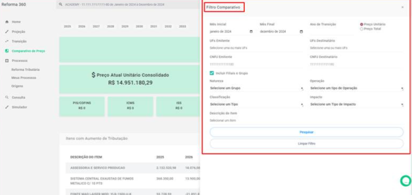
Task: Click the Mês Inicial date field
Action: [231, 32]
